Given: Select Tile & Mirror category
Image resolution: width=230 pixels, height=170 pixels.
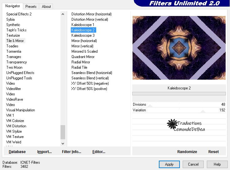Looking at the screenshot, I should pos(15,41).
